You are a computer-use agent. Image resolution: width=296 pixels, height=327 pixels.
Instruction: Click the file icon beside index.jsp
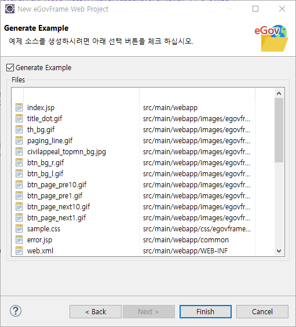tap(19, 107)
